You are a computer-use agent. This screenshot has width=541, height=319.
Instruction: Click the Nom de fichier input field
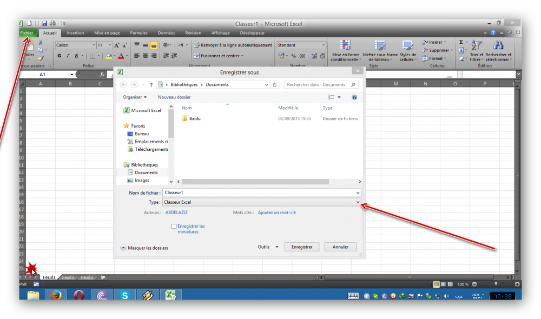tap(261, 193)
